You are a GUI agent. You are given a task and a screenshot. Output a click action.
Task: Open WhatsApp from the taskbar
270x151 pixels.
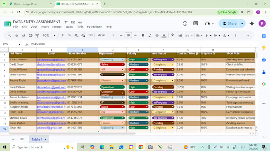tap(160, 147)
